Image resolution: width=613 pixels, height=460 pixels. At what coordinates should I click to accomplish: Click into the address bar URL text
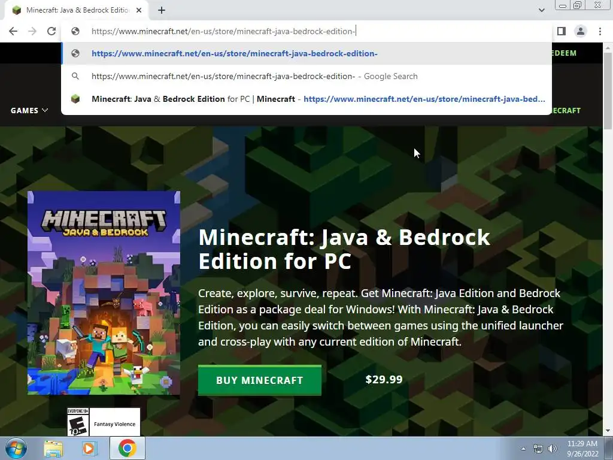[x=223, y=31]
